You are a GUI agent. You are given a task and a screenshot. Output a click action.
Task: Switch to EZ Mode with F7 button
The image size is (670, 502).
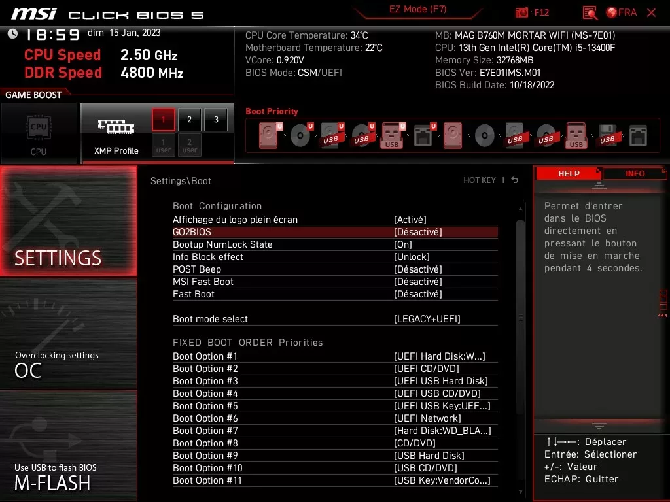pyautogui.click(x=417, y=10)
